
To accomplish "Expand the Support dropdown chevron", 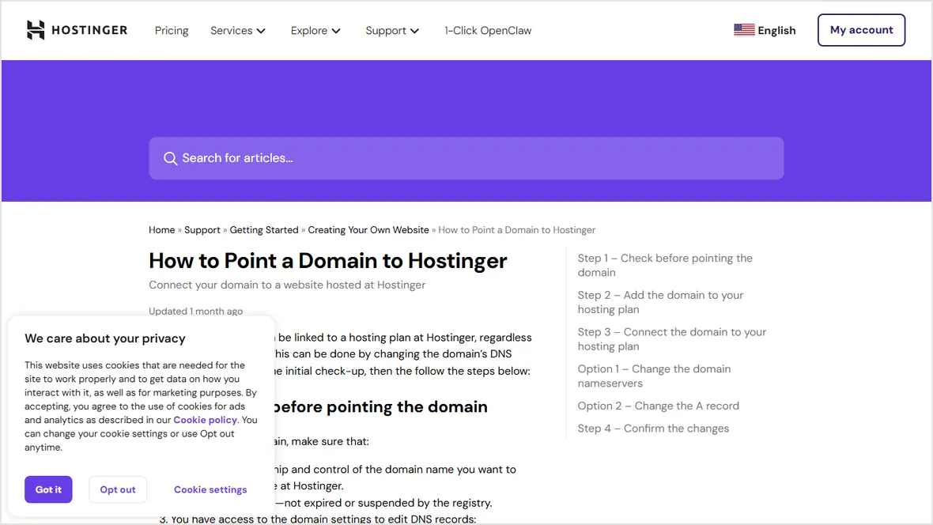I will tap(415, 31).
